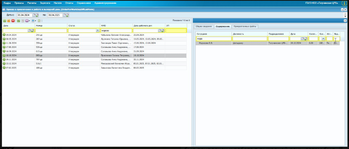Viewport: 349px width, 149px height.
Task: Minimize the order list form window
Action: [x=342, y=9]
